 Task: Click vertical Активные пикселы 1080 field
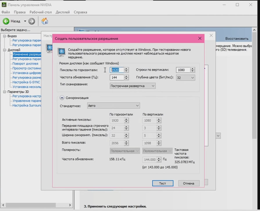pos(149,120)
